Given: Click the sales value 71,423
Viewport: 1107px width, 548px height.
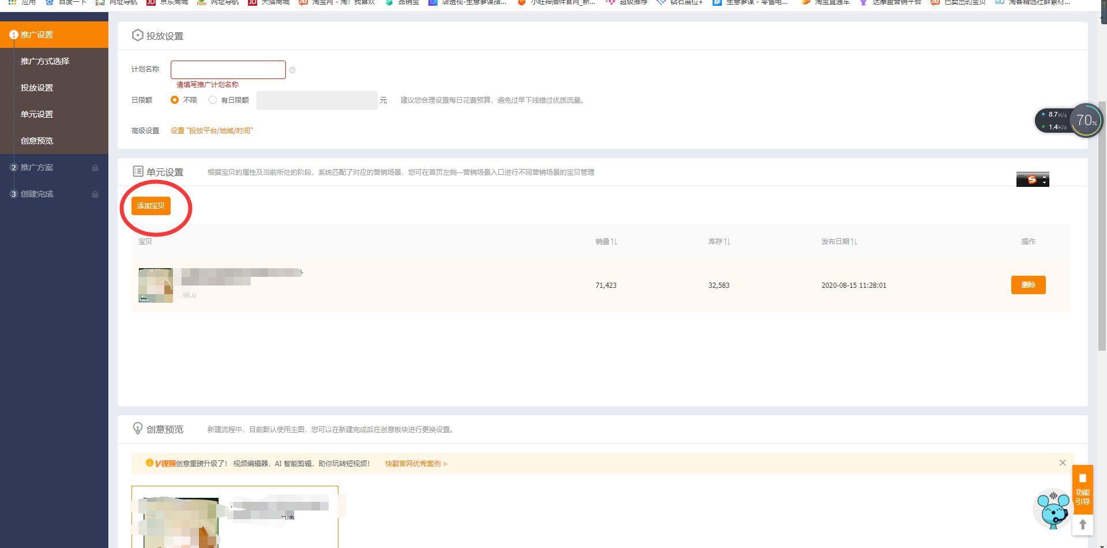Looking at the screenshot, I should click(x=606, y=286).
